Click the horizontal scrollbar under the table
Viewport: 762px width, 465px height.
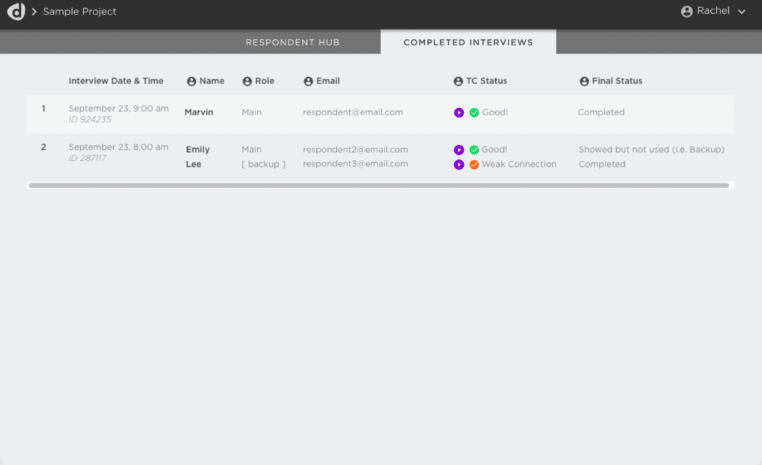(x=379, y=186)
